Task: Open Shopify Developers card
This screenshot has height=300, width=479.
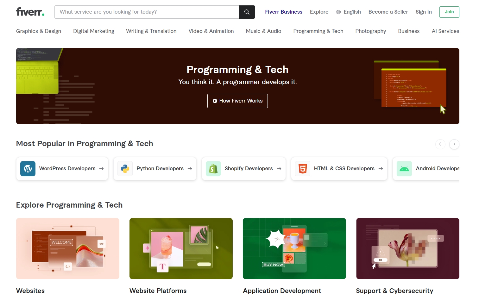Action: pyautogui.click(x=244, y=169)
